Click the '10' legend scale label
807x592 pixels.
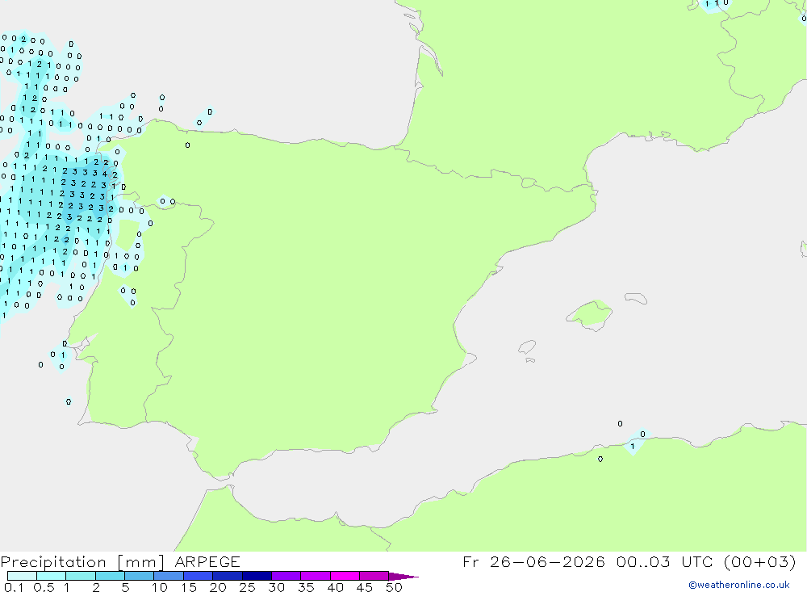pos(160,587)
